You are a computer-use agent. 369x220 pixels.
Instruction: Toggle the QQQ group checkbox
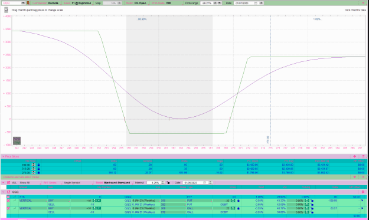tap(8, 192)
